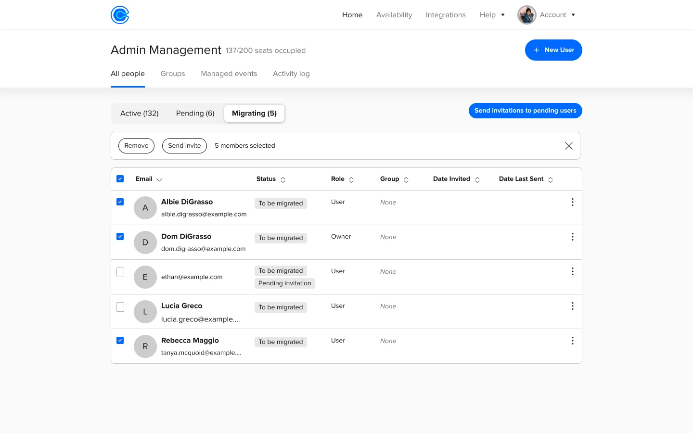Click the 5 members selected label

click(x=245, y=146)
